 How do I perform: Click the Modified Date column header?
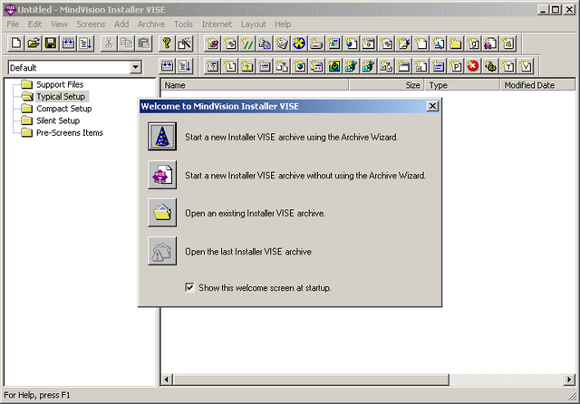click(x=537, y=85)
